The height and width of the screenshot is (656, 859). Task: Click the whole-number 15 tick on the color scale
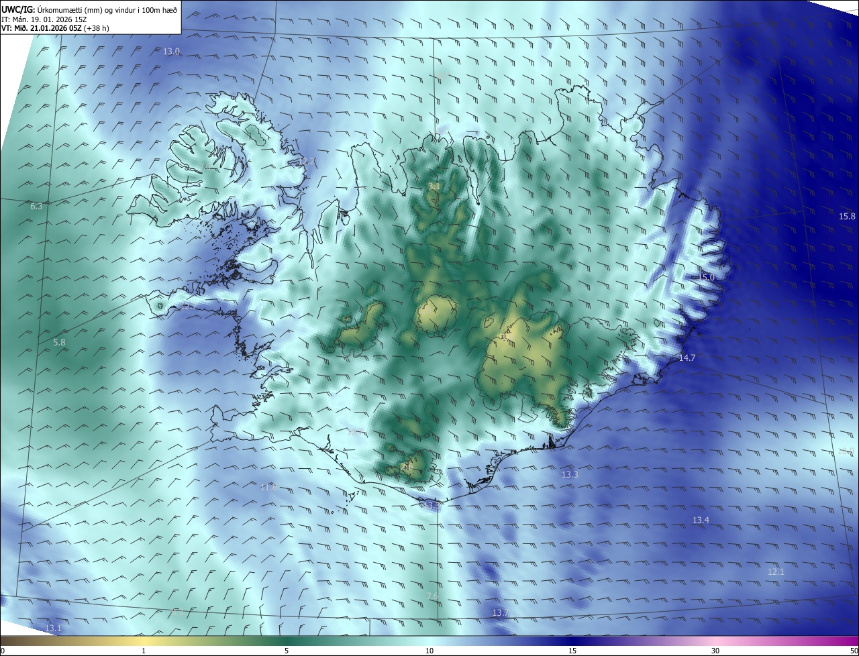[572, 651]
